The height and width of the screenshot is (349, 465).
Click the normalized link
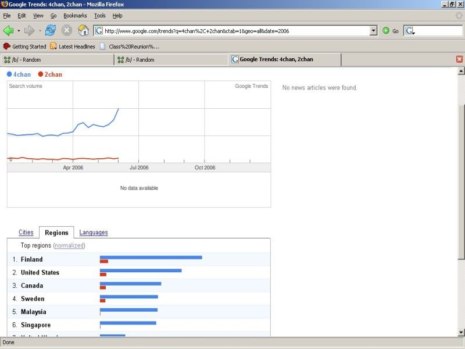pos(69,246)
